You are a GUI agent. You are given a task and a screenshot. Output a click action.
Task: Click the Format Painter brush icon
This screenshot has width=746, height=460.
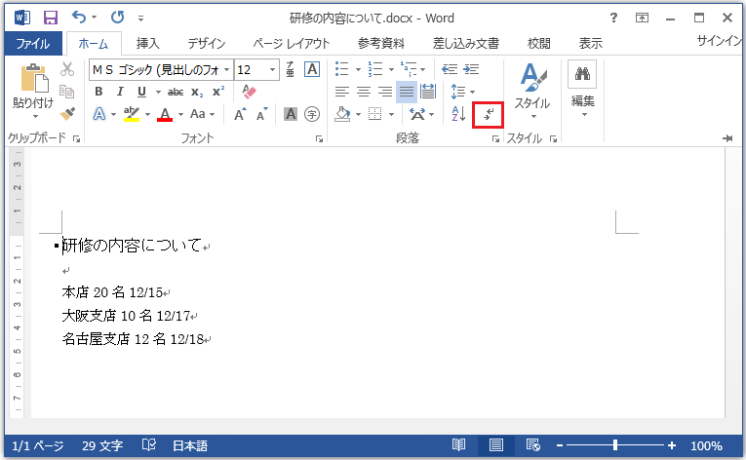point(67,114)
